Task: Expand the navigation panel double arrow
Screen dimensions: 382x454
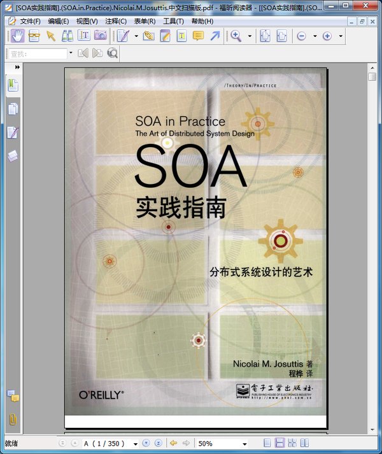Action: (17, 67)
